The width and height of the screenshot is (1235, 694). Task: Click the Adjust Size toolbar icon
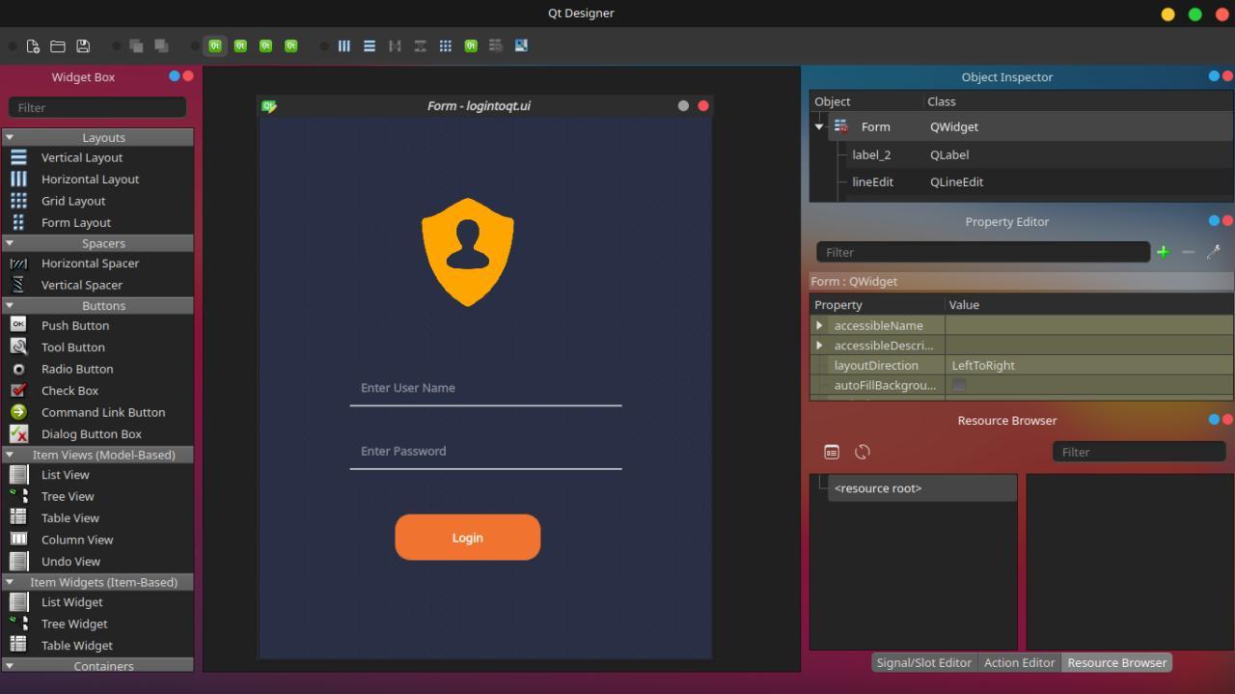[521, 45]
